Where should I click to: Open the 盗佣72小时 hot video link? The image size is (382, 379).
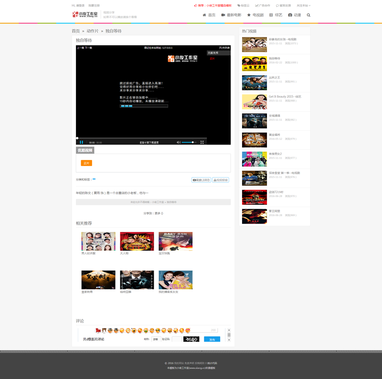coord(276,192)
